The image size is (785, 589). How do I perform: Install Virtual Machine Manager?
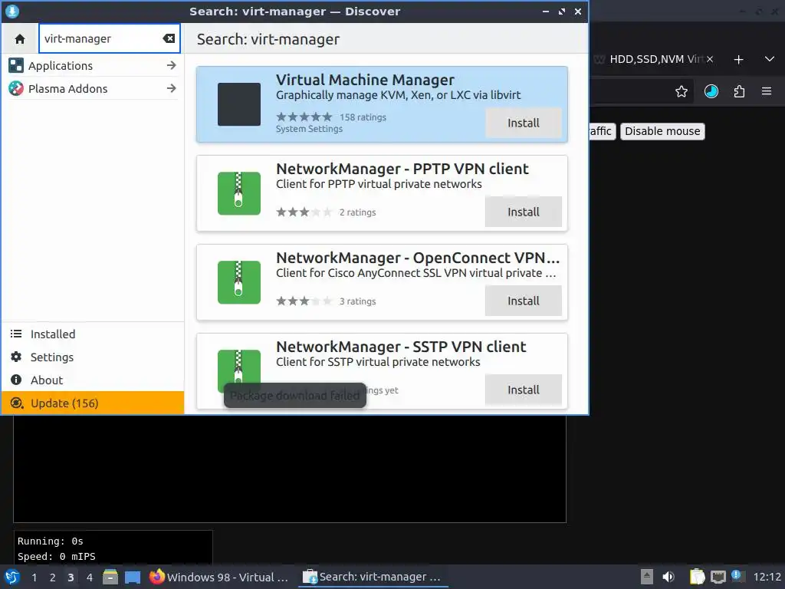click(523, 123)
